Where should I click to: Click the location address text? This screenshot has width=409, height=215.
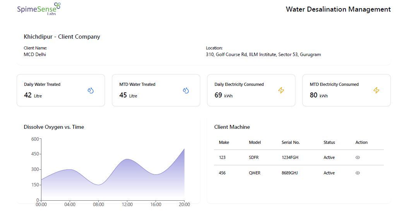pos(263,55)
